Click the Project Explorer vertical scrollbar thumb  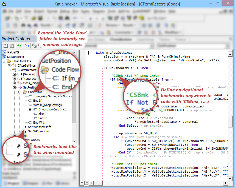click(x=74, y=89)
